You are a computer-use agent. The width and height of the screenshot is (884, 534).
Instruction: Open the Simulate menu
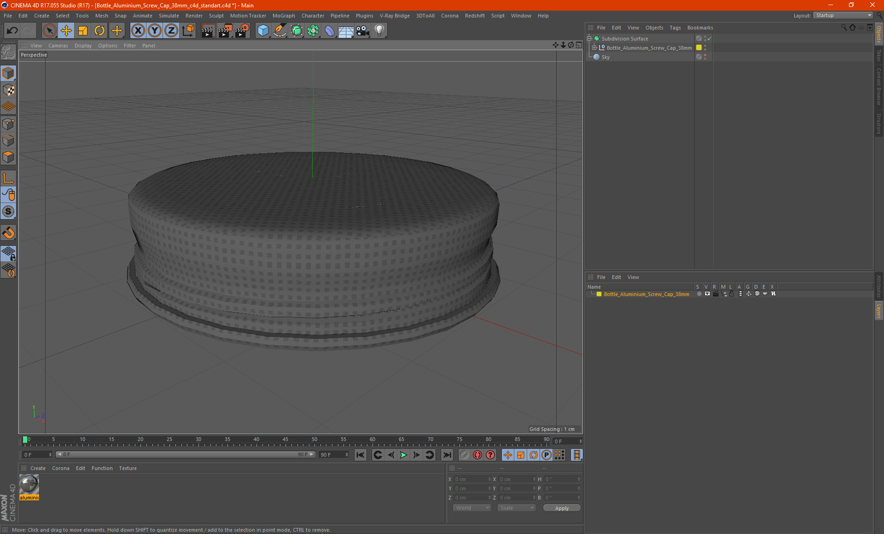[x=169, y=16]
